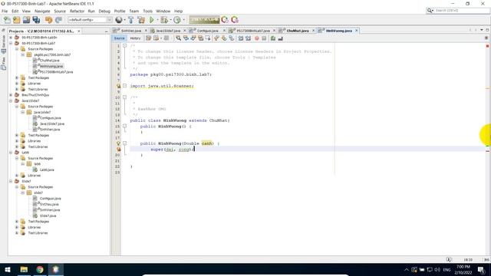Click the Profile Project toolbar icon
Viewport: 491px width, 276px height.
coord(177,20)
